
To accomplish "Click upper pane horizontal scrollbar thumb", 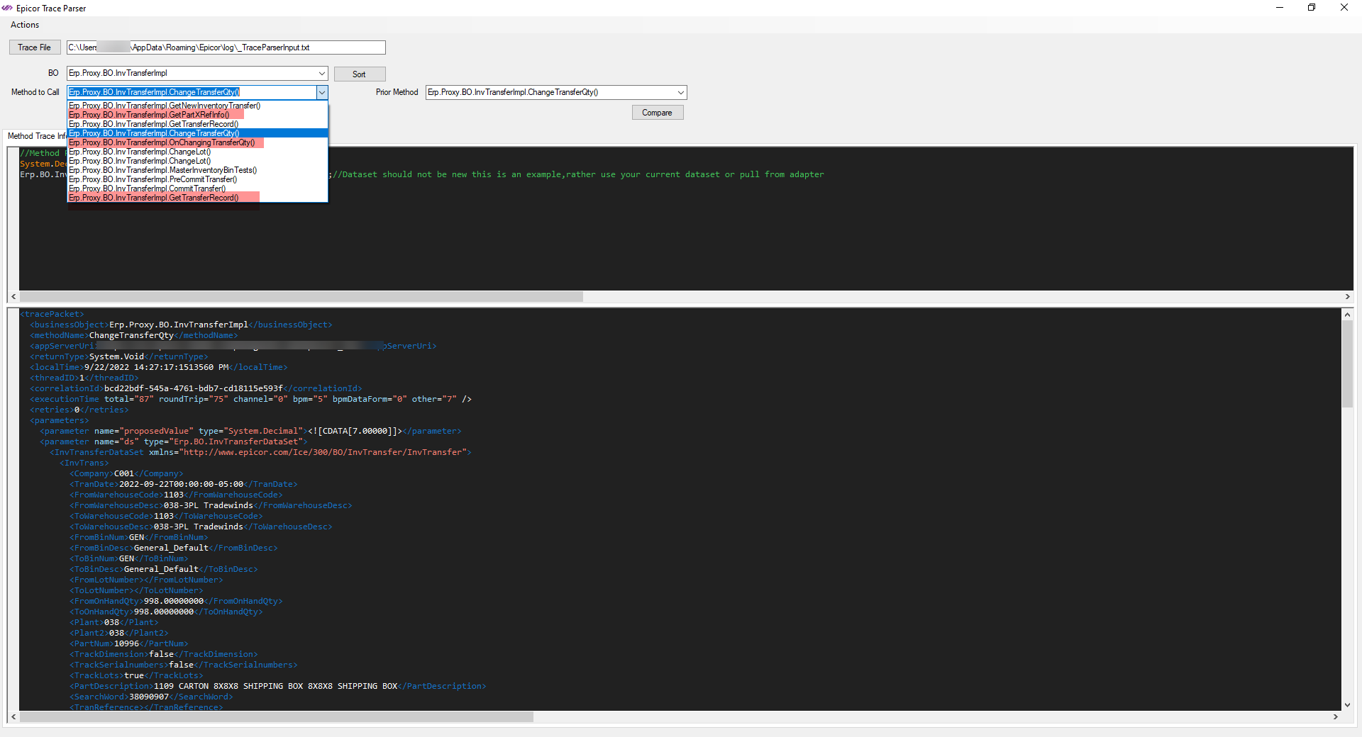I will pos(301,297).
